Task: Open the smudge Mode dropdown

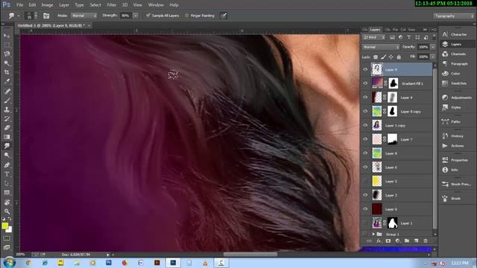Action: tap(83, 16)
